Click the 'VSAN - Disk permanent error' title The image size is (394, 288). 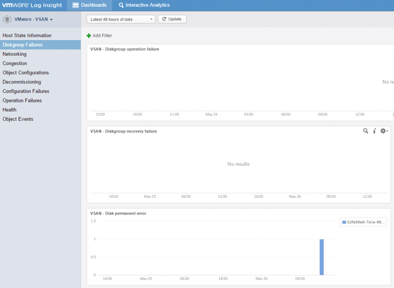pos(118,213)
